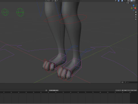138x104 pixels.
Task: Toggle the preview range clock icon
Action: pyautogui.click(x=122, y=90)
